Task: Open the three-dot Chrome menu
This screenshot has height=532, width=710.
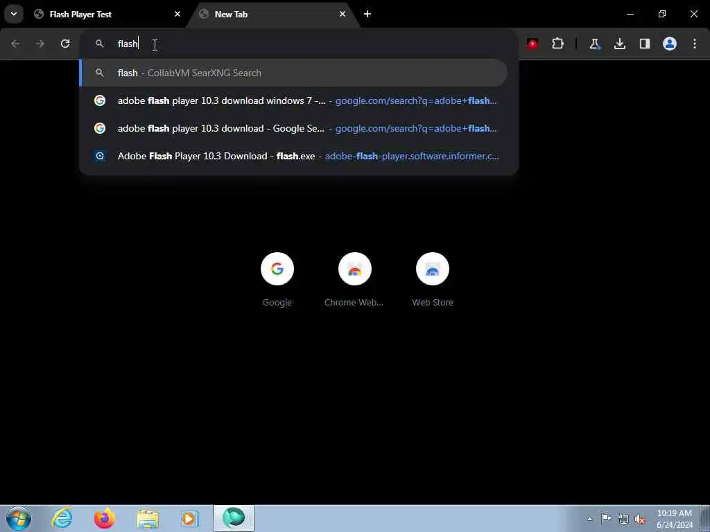Action: tap(695, 44)
